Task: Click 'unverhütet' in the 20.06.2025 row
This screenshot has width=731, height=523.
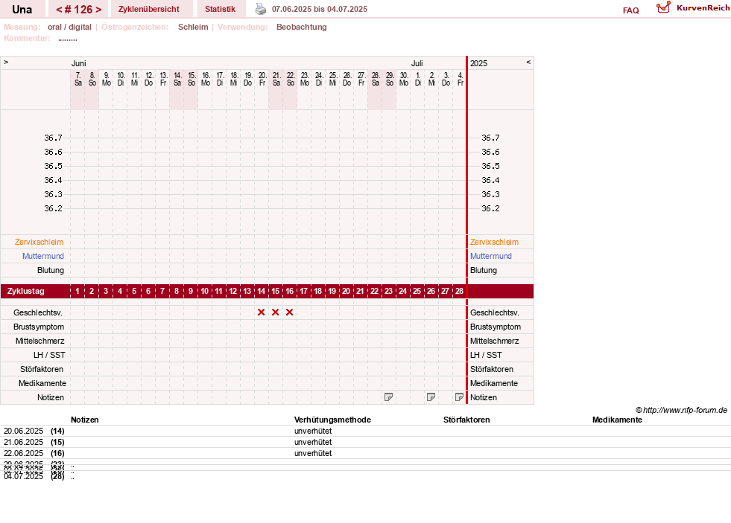Action: point(313,431)
